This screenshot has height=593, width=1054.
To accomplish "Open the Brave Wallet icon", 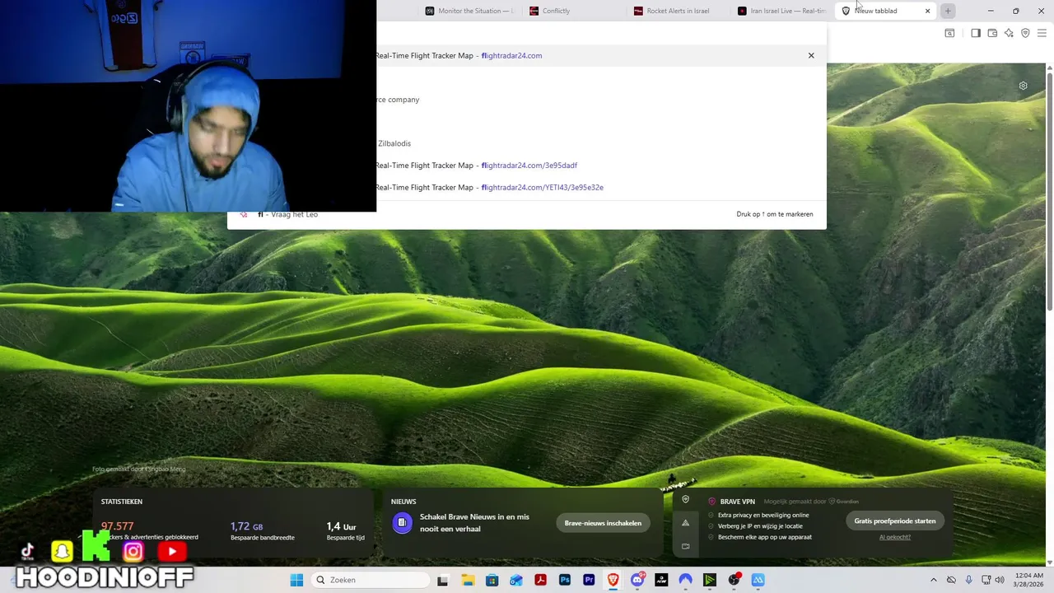I will pyautogui.click(x=992, y=33).
